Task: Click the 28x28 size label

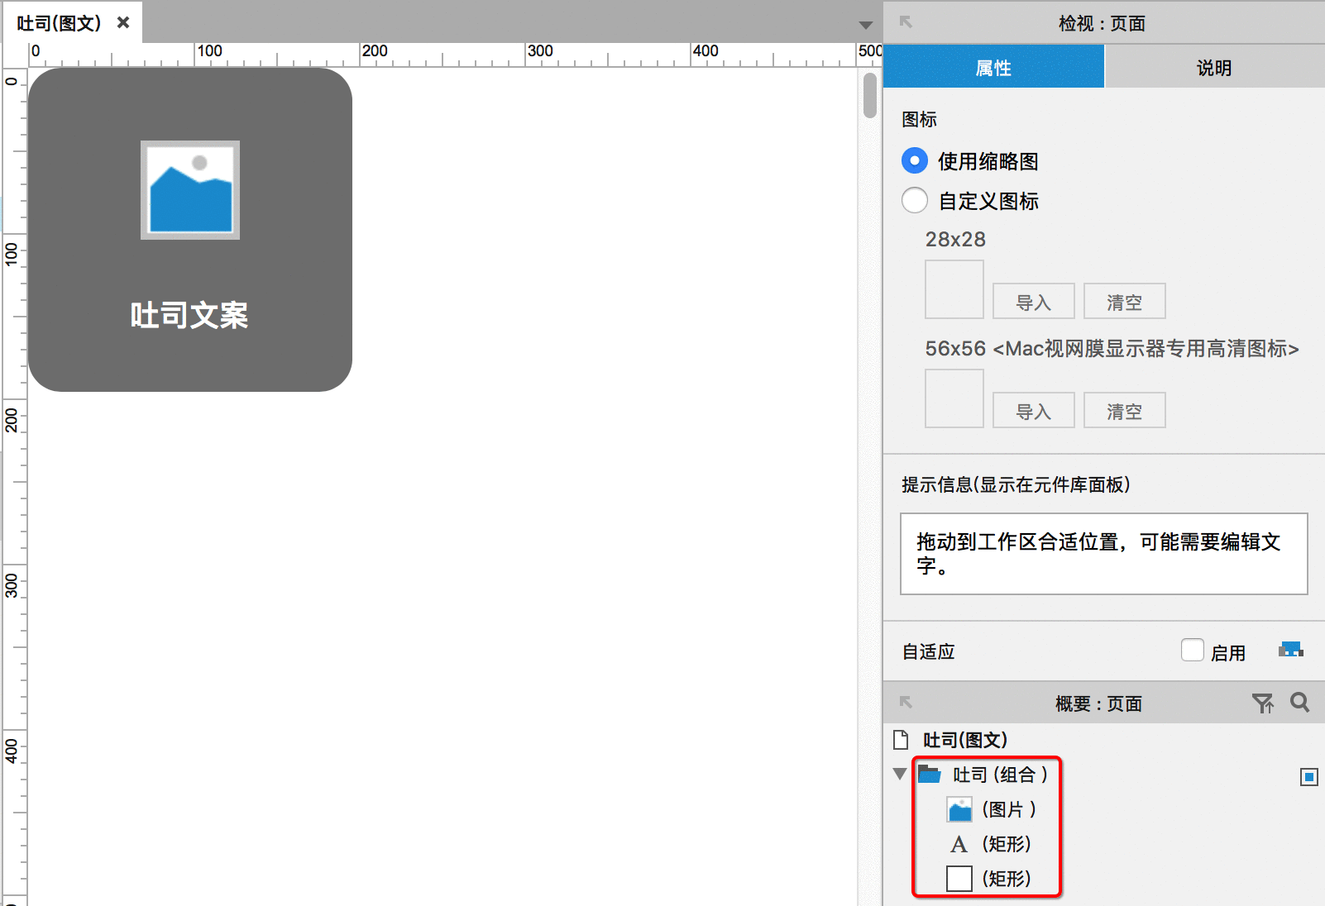Action: pyautogui.click(x=955, y=240)
